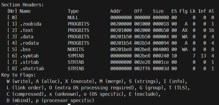Select the .rodata section name

click(29, 43)
